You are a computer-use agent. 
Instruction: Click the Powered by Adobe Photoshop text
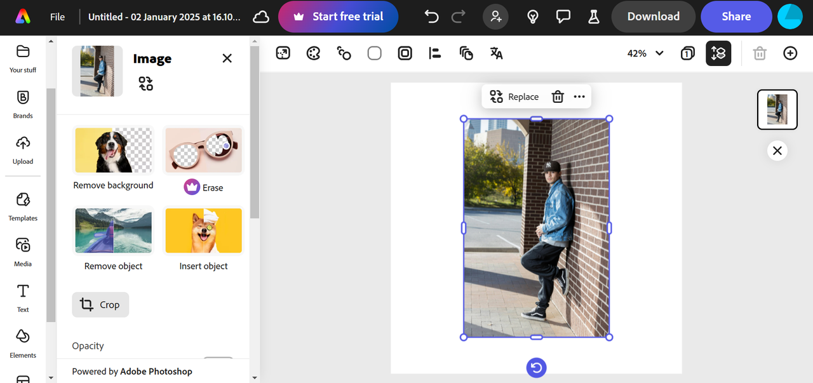pyautogui.click(x=132, y=372)
